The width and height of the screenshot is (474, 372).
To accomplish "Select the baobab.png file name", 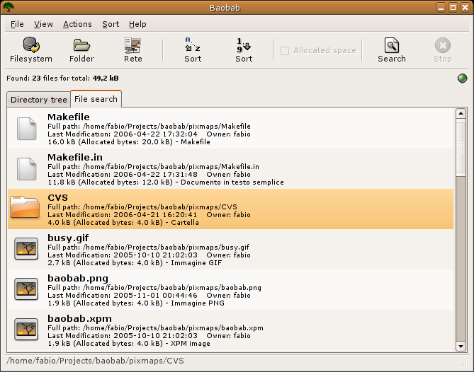I will pyautogui.click(x=78, y=279).
